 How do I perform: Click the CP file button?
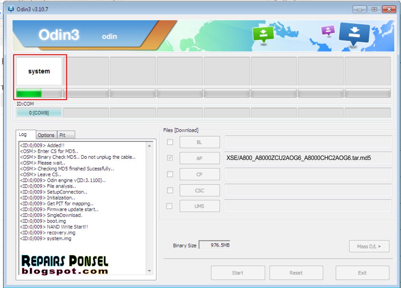(x=200, y=174)
